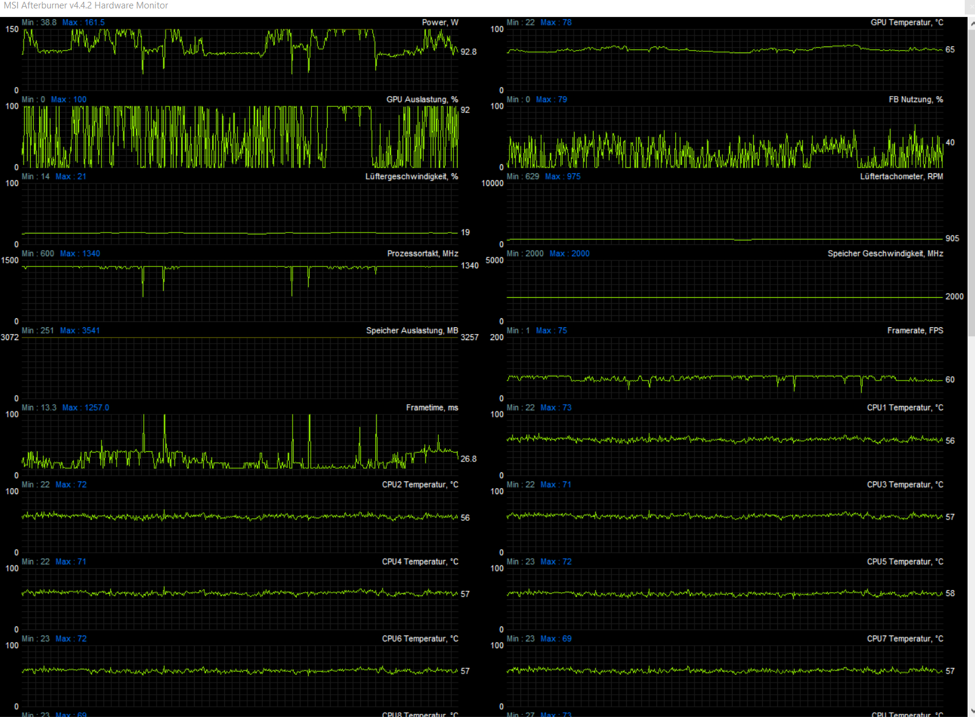
Task: Click the 'Max : 975' fan tachometer value
Action: [563, 176]
